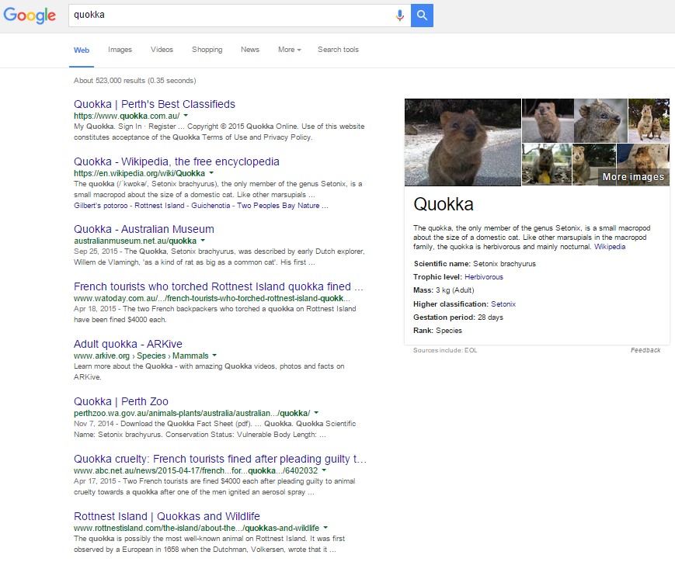Start voice search with microphone icon
Screen dimensions: 675x562
click(x=400, y=15)
